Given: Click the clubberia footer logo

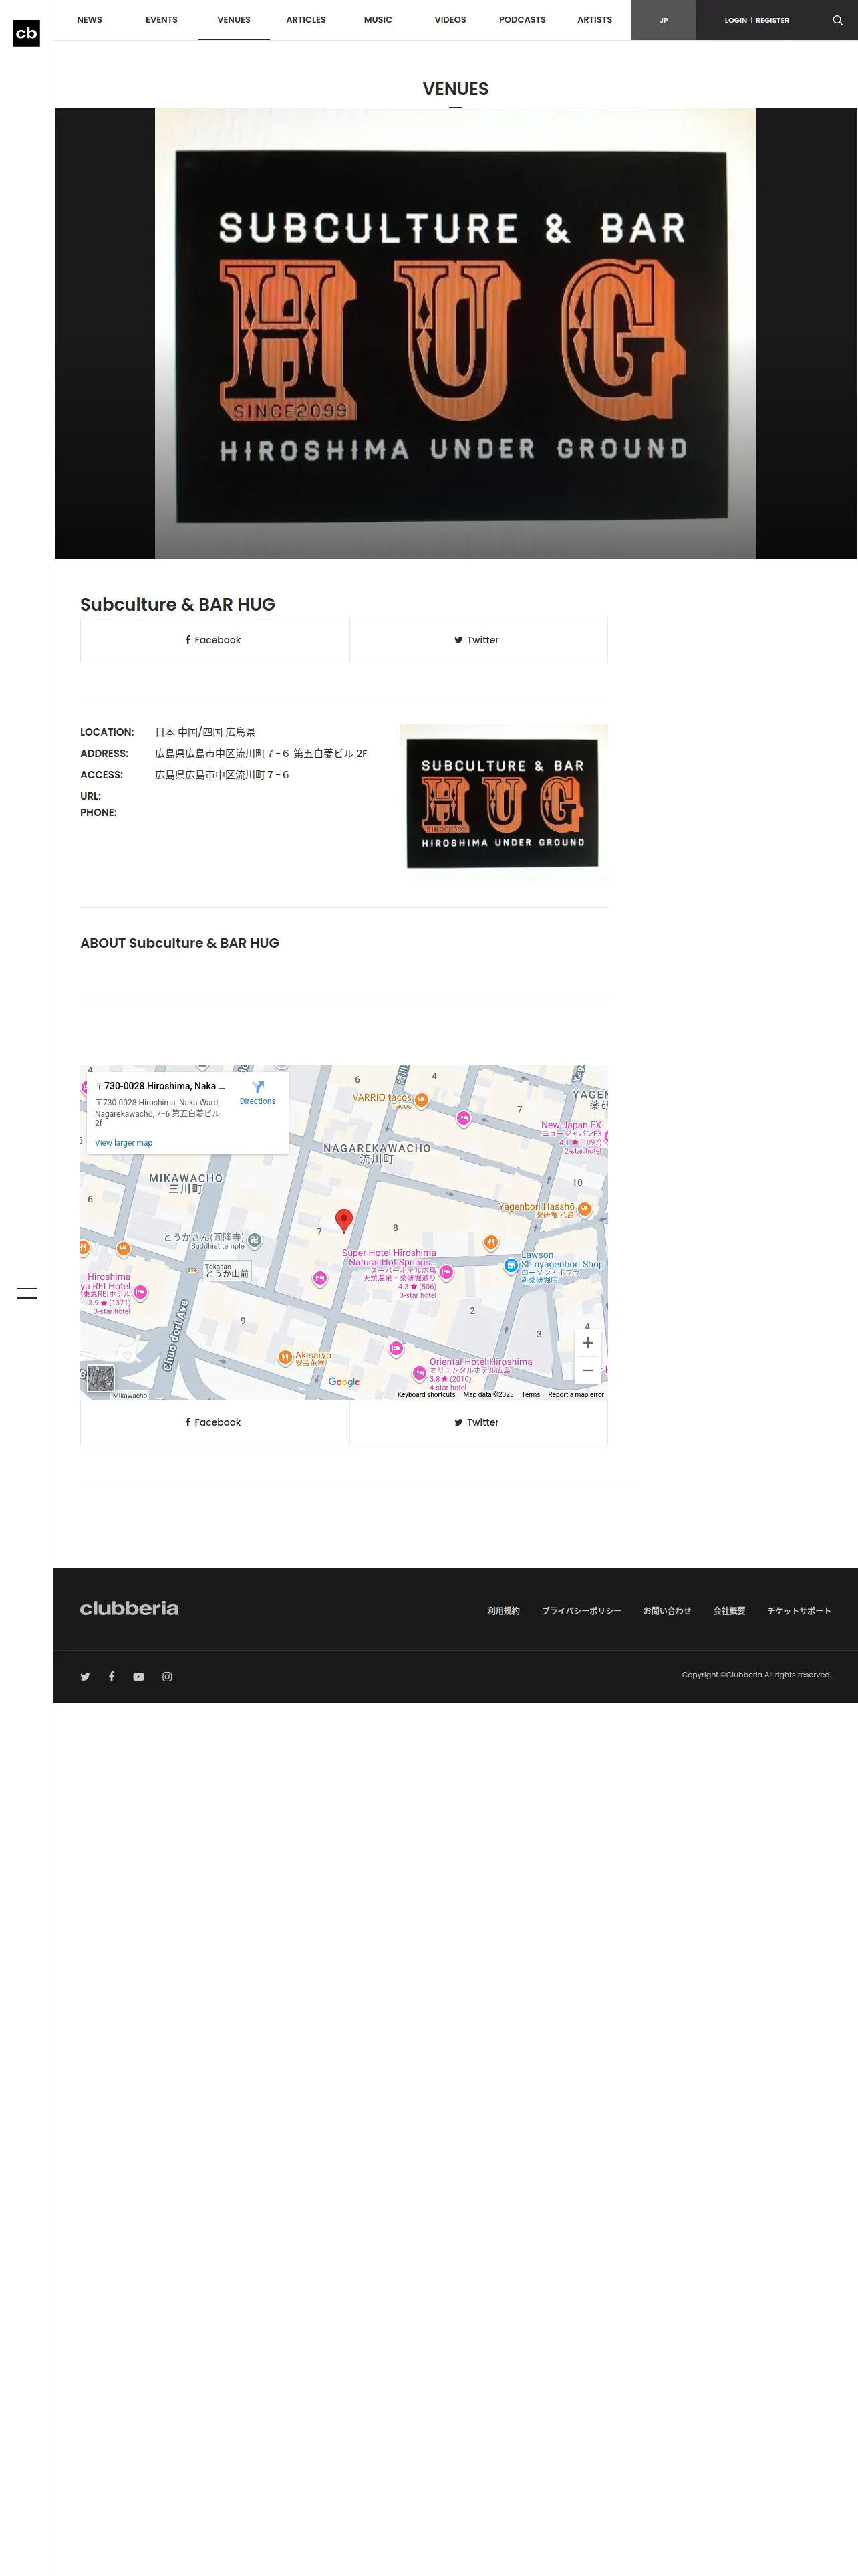Looking at the screenshot, I should 130,1608.
